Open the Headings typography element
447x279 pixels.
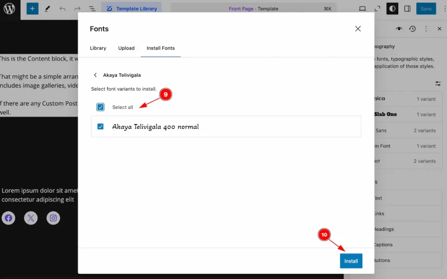pos(408,229)
